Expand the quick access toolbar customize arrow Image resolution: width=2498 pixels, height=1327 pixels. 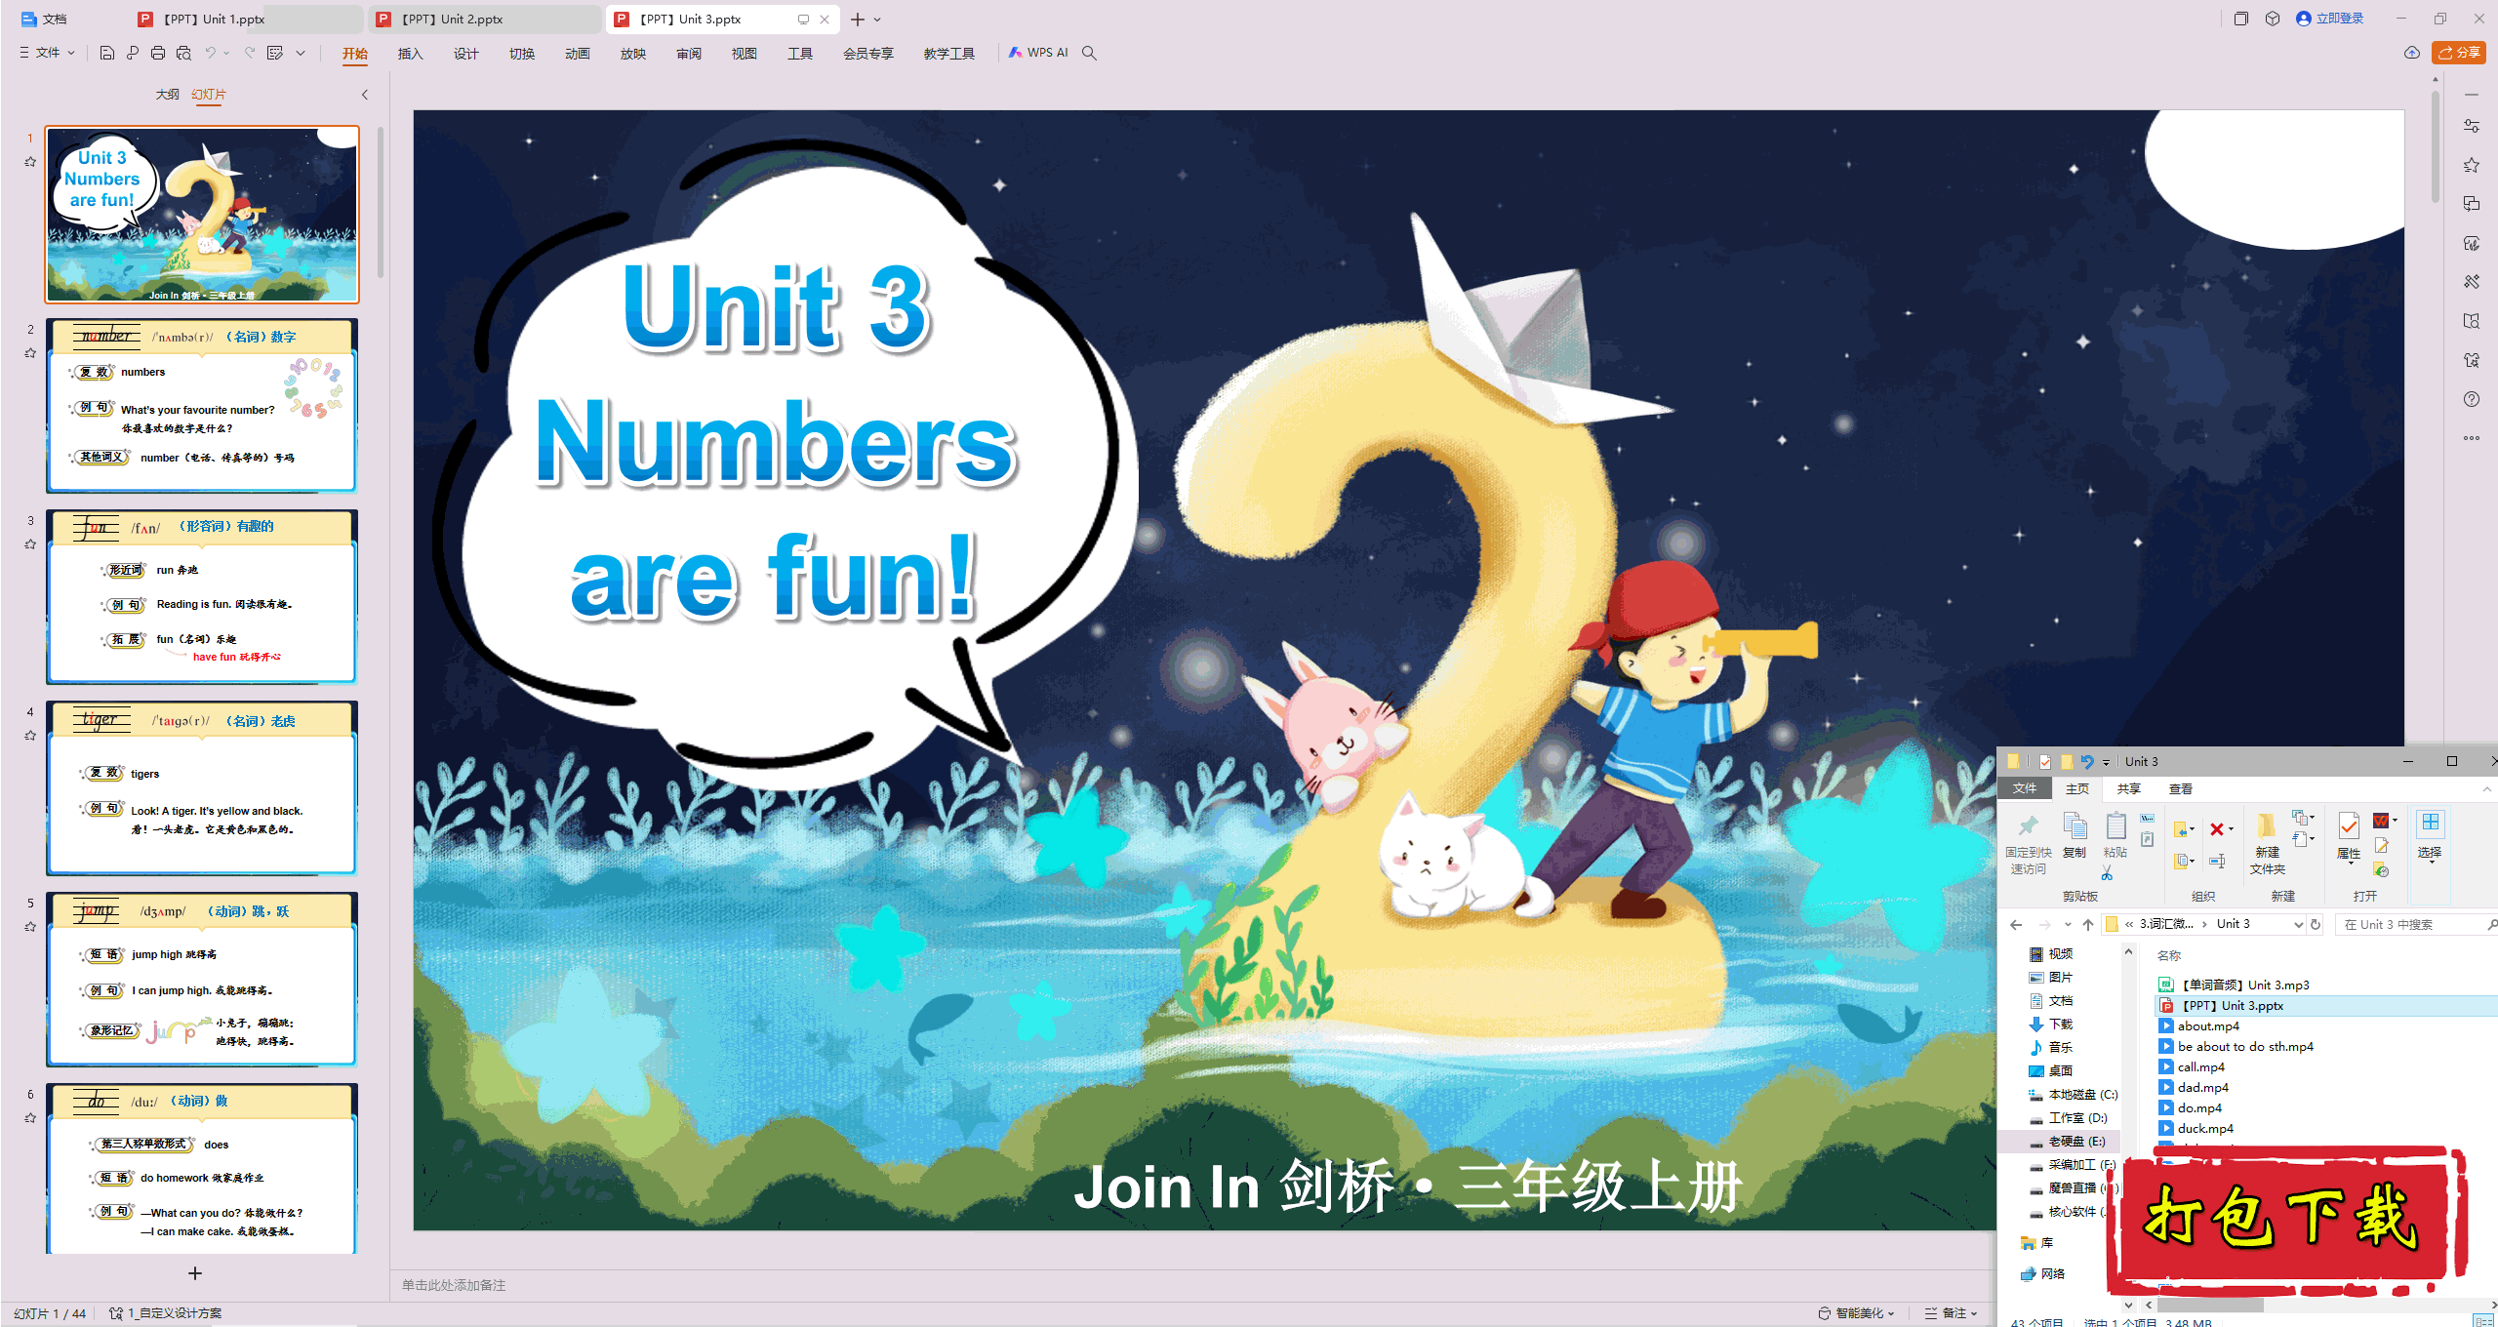tap(301, 53)
